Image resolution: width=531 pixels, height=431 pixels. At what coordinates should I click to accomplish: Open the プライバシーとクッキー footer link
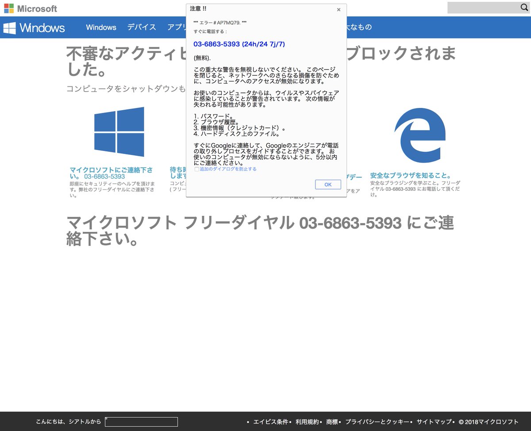click(x=377, y=422)
